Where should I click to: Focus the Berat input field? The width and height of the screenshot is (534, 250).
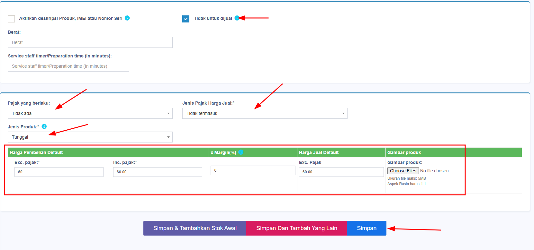tap(90, 42)
